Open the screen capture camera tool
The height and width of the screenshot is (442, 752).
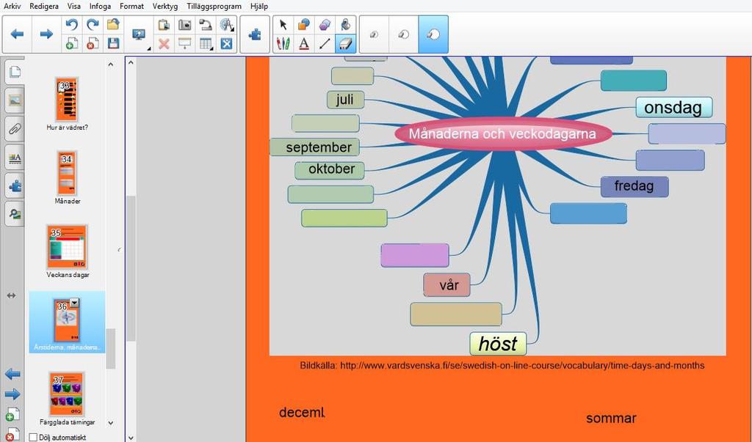(184, 25)
